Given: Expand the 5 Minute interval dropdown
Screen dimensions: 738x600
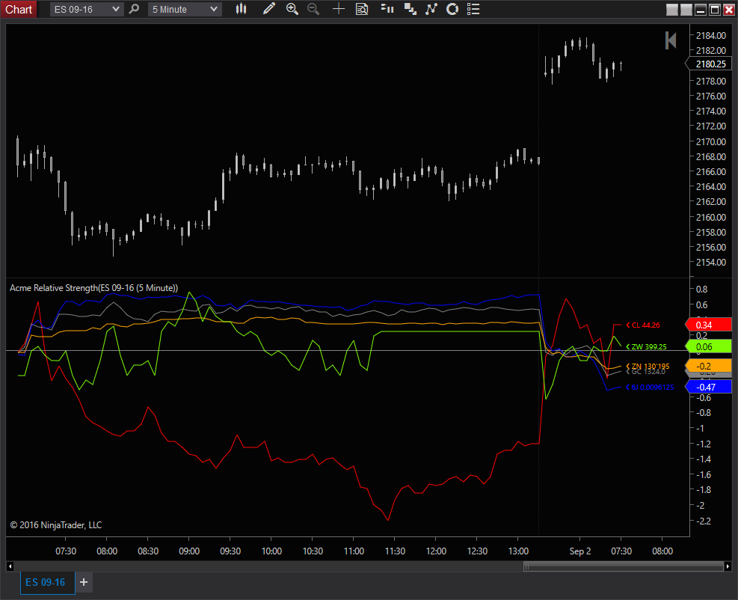Looking at the screenshot, I should coord(185,10).
